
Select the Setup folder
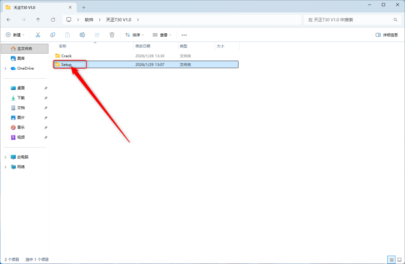(x=146, y=64)
